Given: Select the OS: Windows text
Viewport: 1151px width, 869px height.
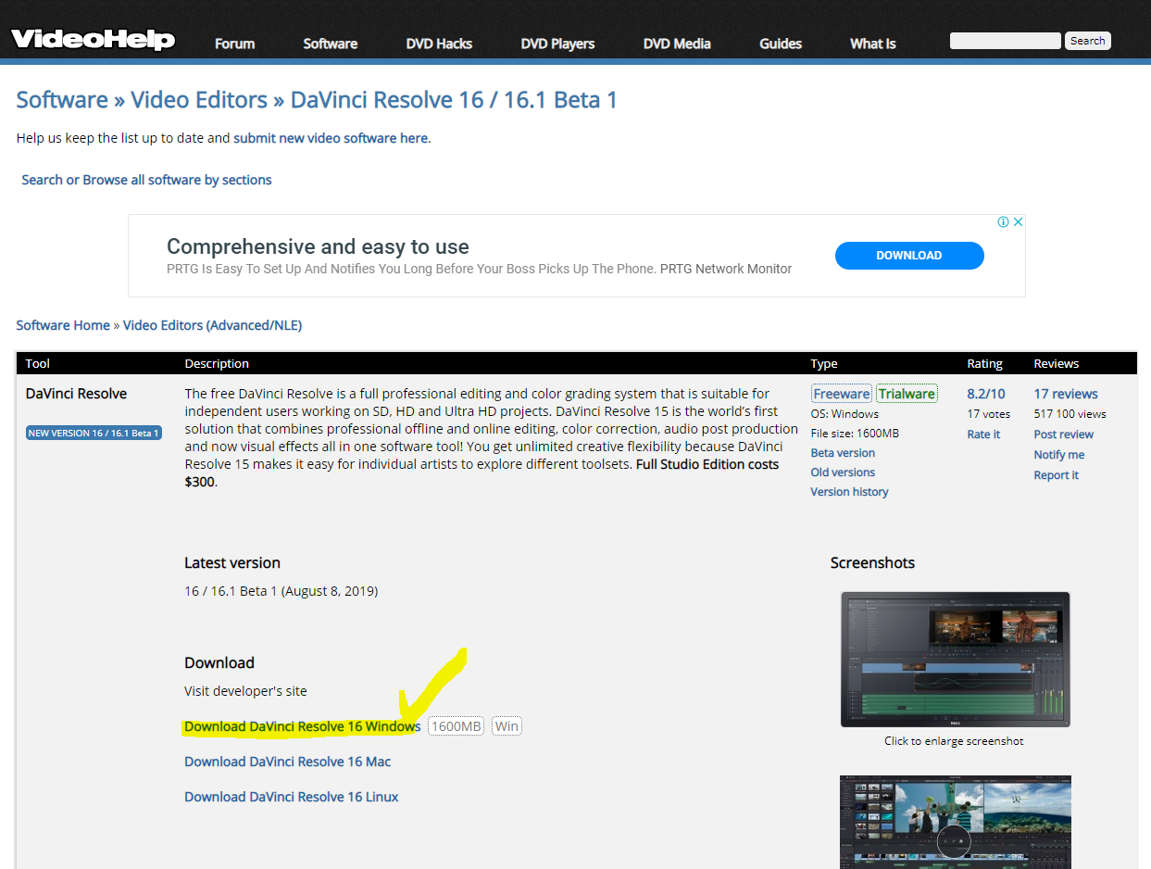Looking at the screenshot, I should pos(844,414).
